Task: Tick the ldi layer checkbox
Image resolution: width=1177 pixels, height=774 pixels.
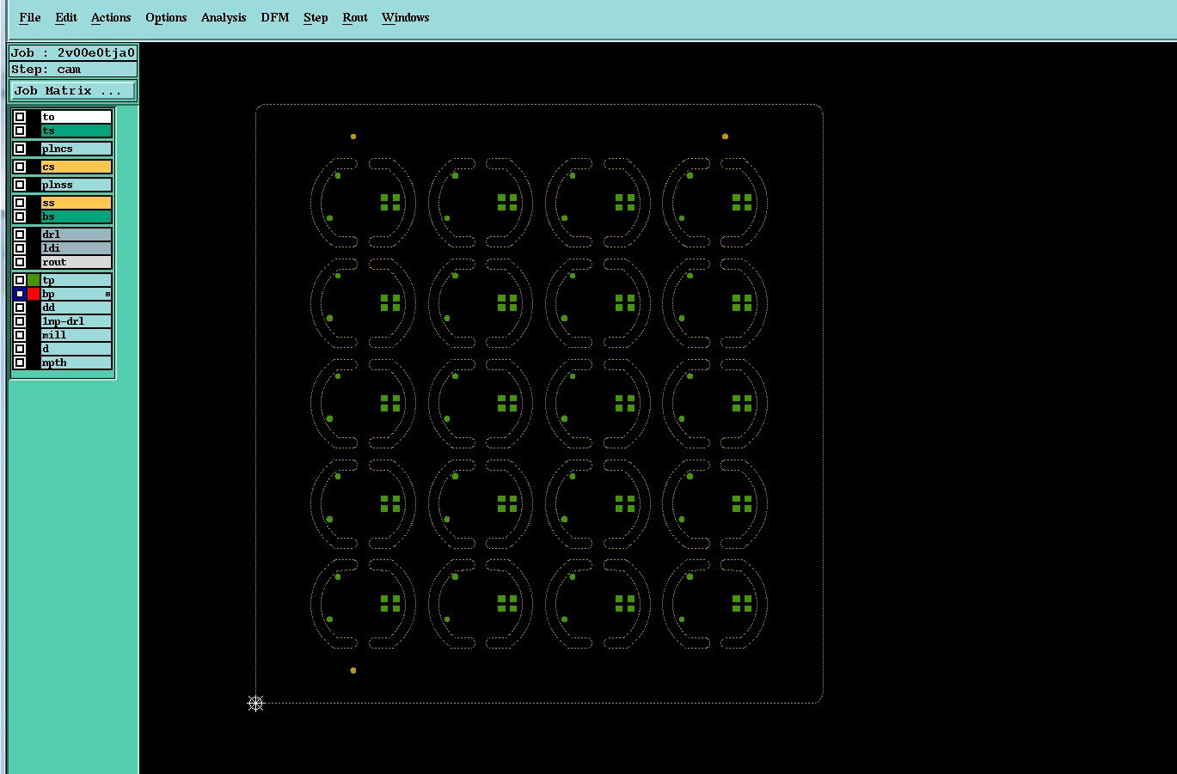Action: point(20,248)
